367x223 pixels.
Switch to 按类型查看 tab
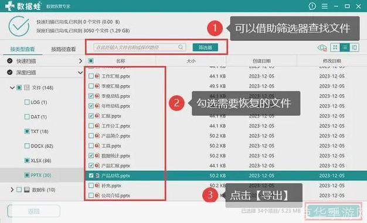coord(22,49)
